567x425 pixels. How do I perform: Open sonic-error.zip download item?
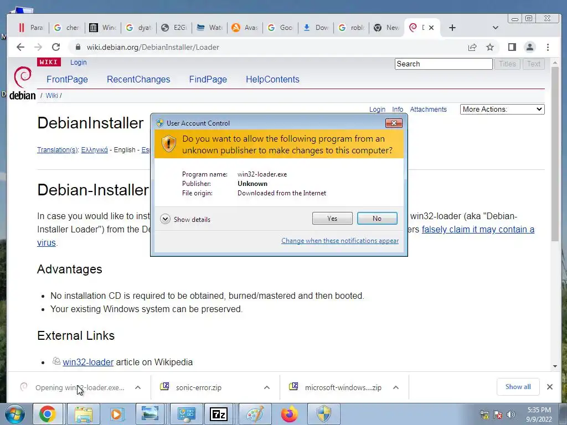199,387
